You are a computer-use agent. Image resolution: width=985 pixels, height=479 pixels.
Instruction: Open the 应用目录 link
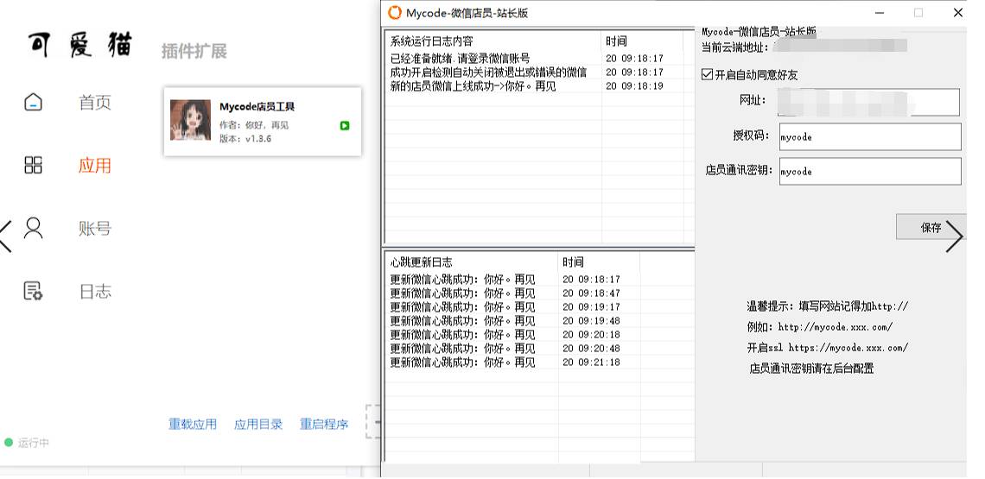(258, 425)
